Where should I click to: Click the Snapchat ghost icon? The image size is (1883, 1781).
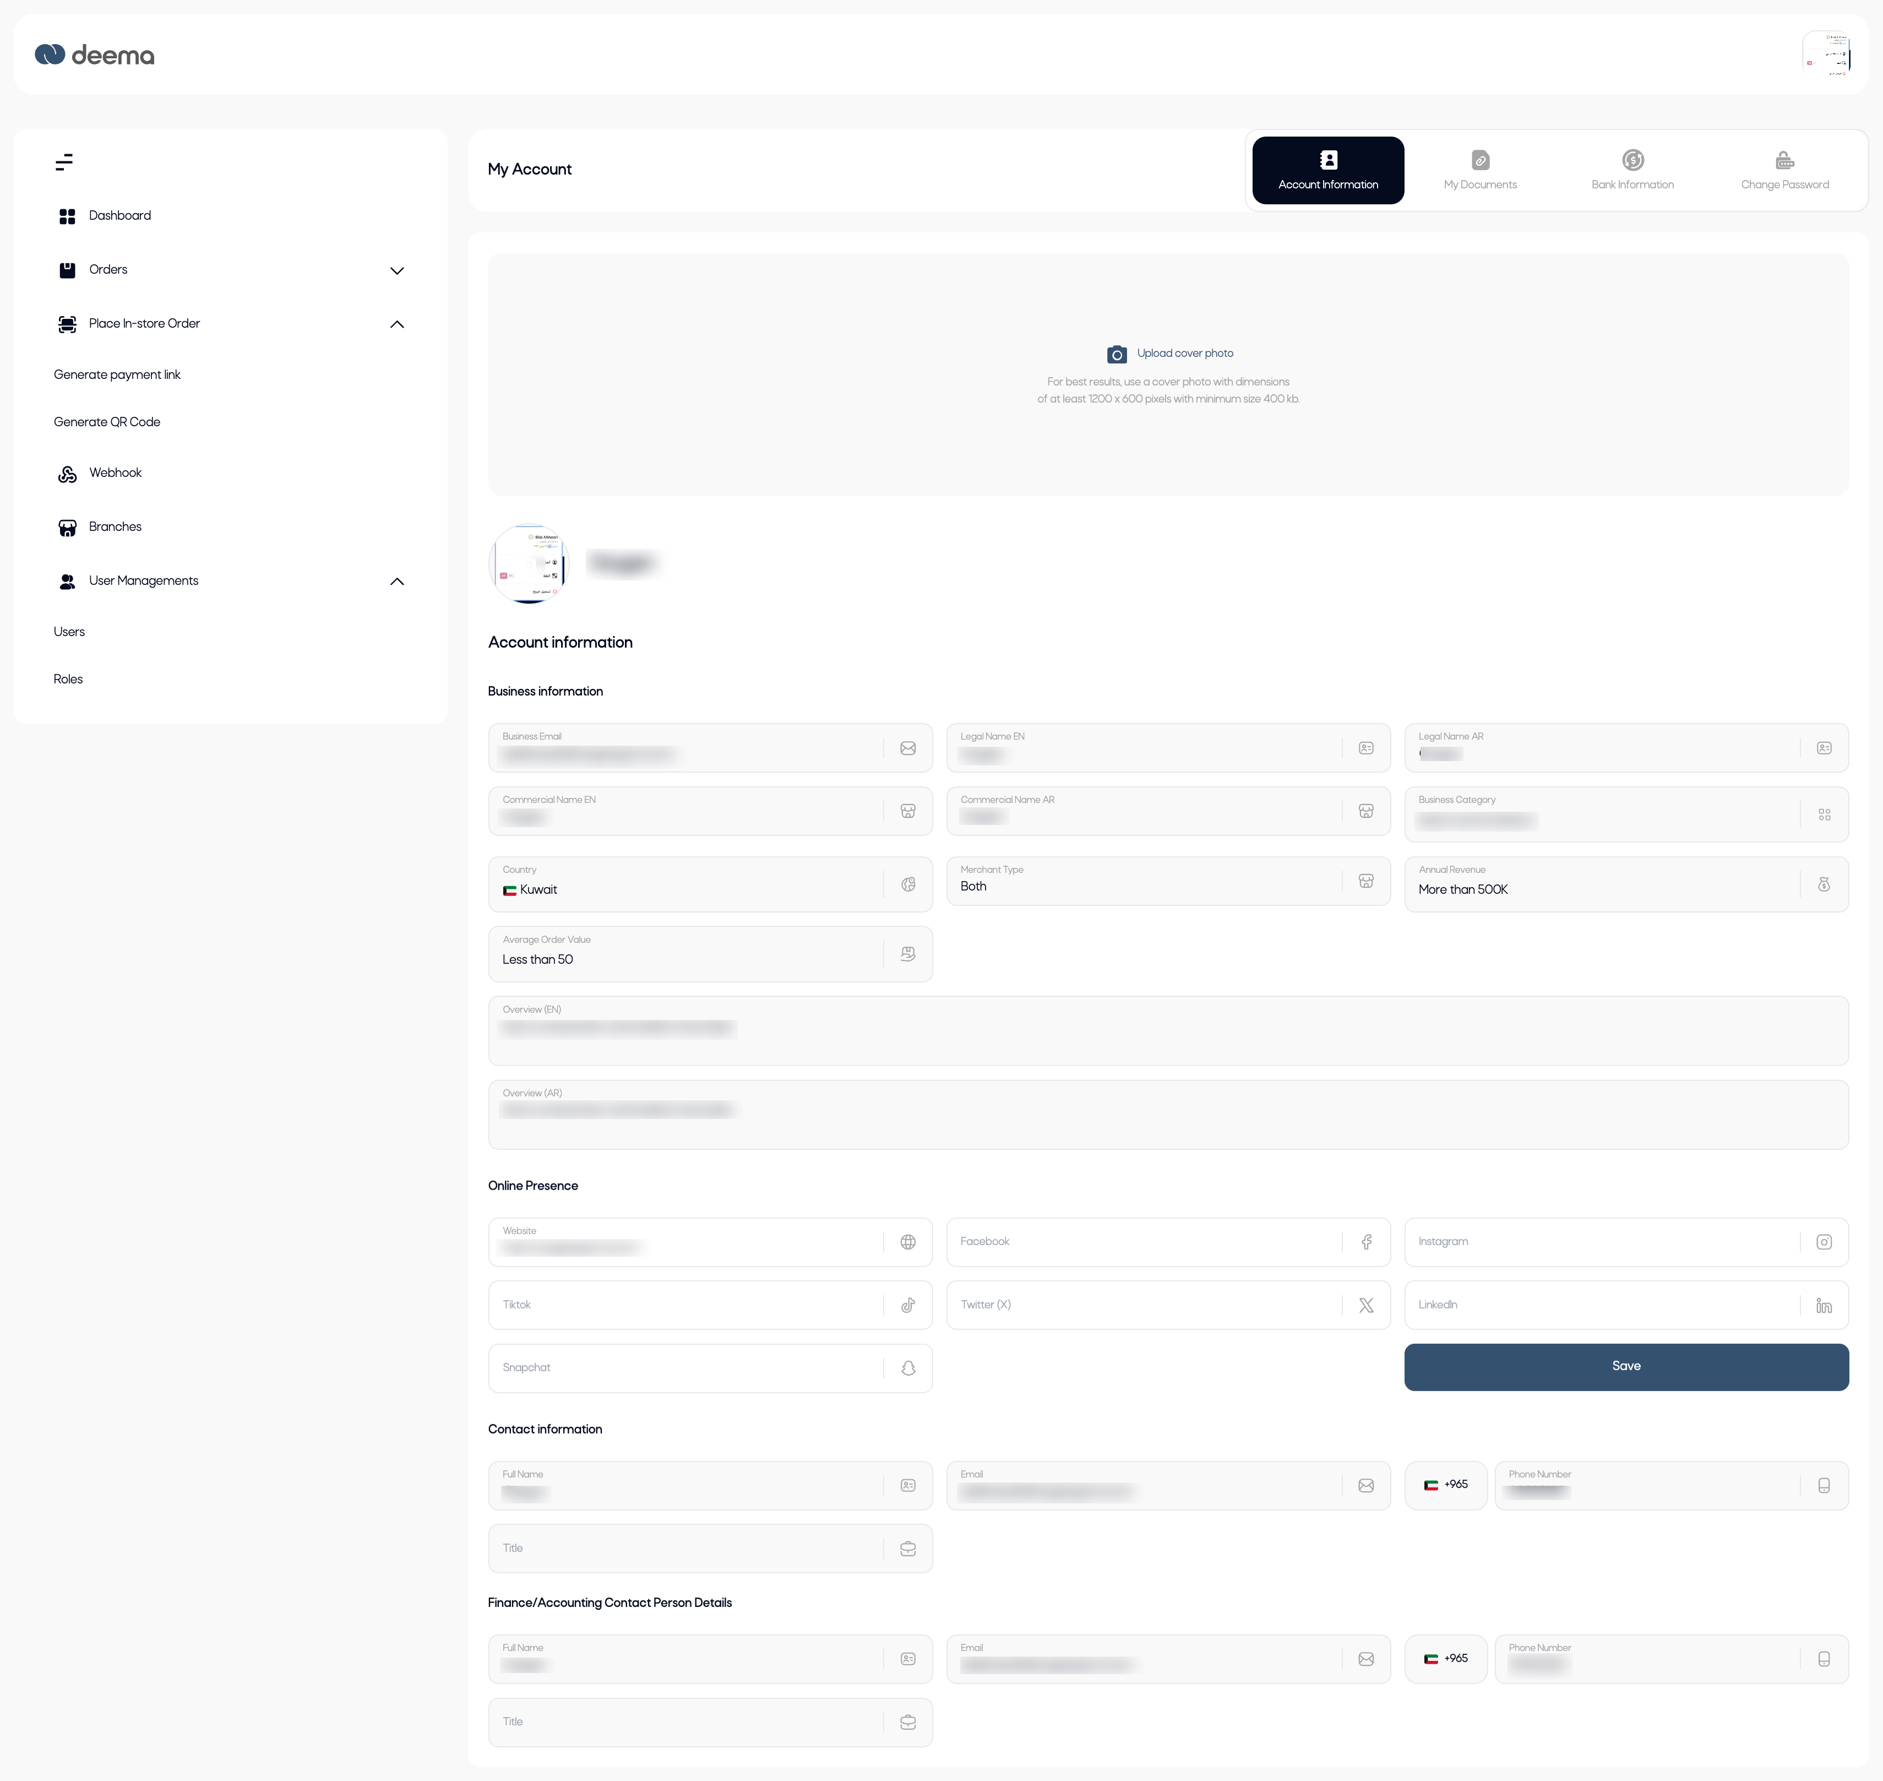907,1368
